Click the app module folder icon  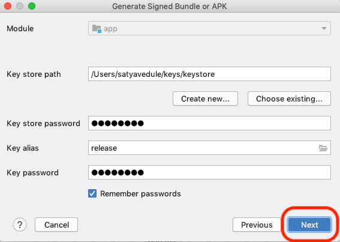(97, 28)
